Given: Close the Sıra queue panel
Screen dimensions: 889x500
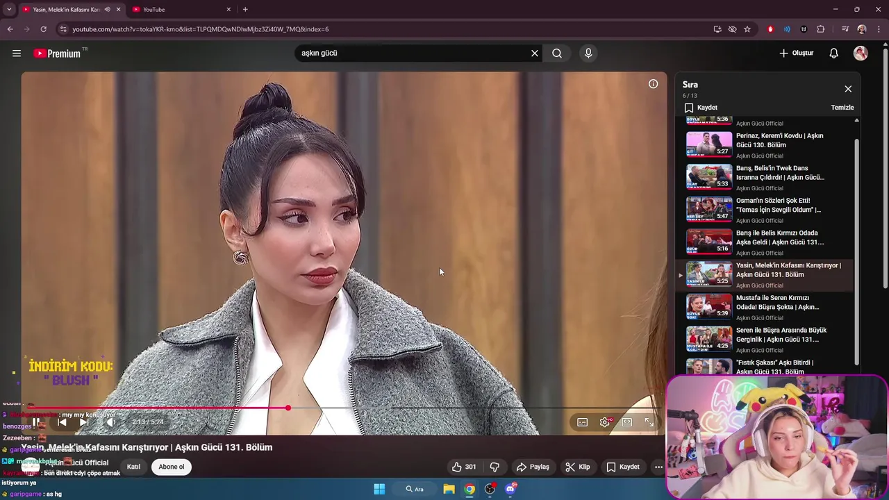Looking at the screenshot, I should (x=848, y=89).
